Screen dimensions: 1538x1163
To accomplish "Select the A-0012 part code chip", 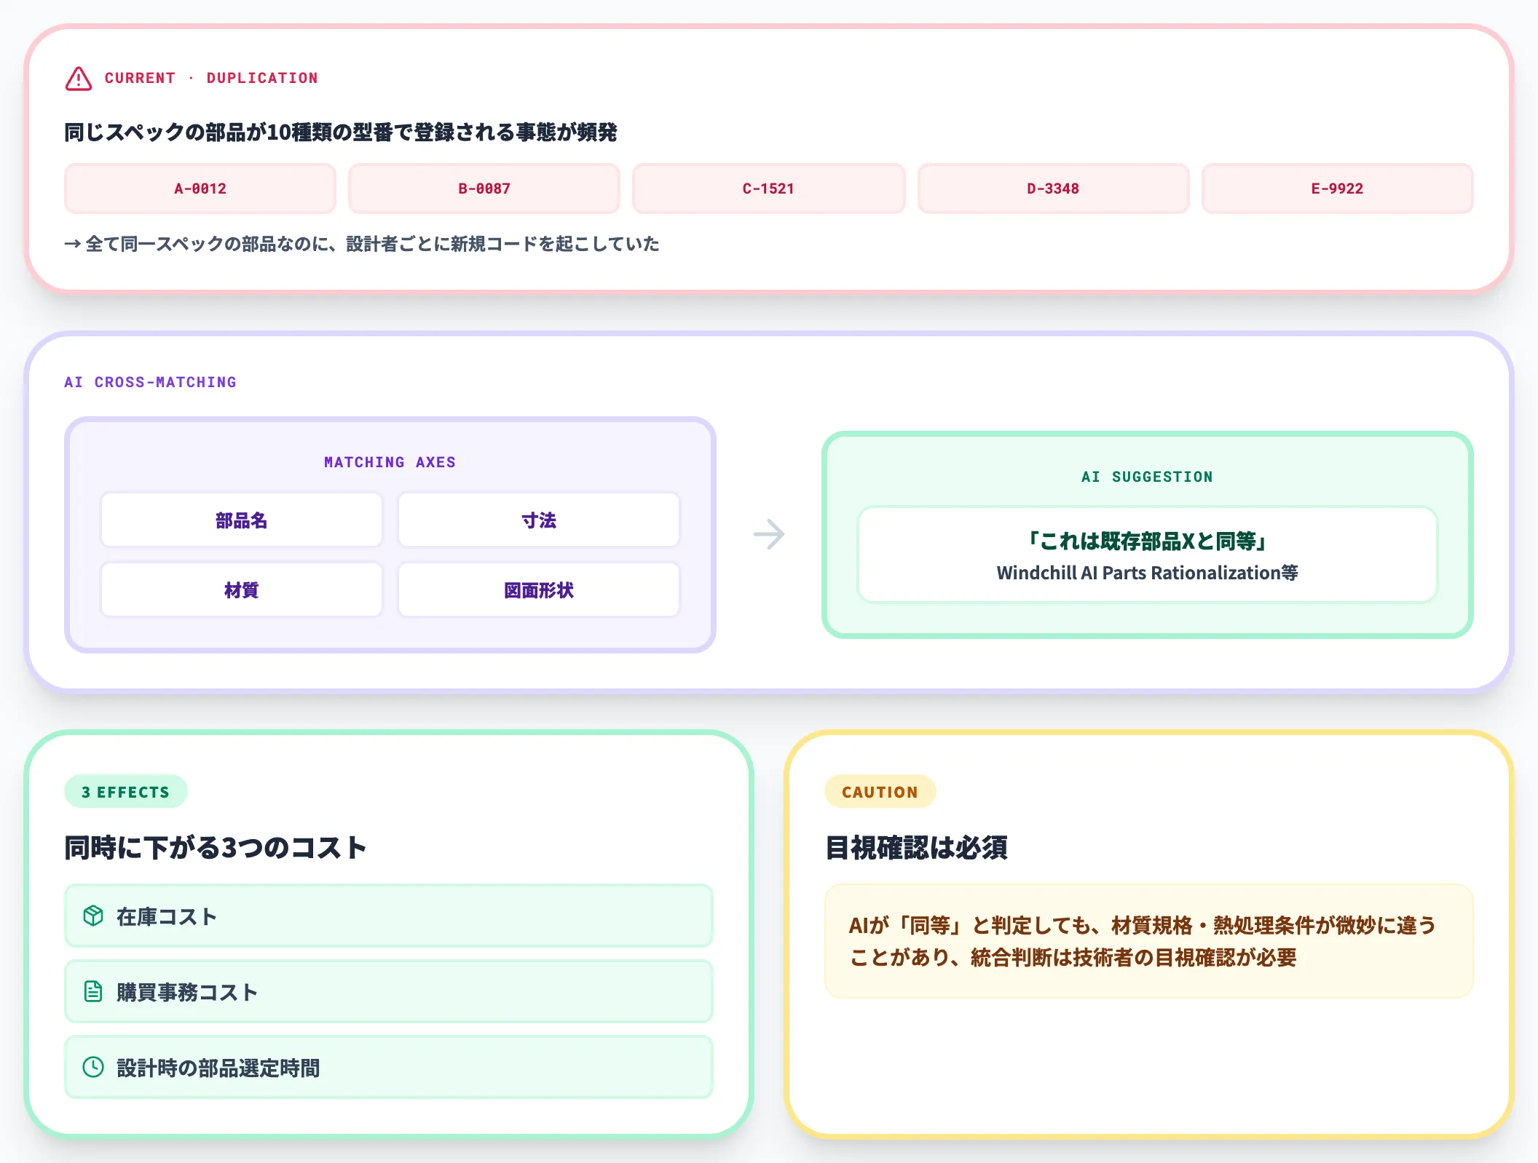I will tap(200, 188).
